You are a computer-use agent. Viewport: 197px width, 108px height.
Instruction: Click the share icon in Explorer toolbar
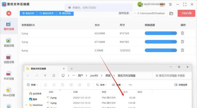pos(80,85)
